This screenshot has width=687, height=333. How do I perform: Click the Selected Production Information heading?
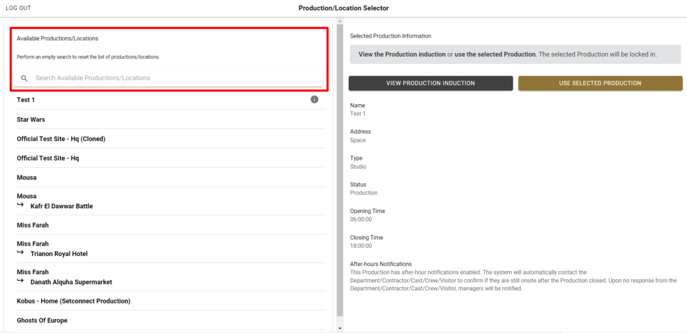390,36
